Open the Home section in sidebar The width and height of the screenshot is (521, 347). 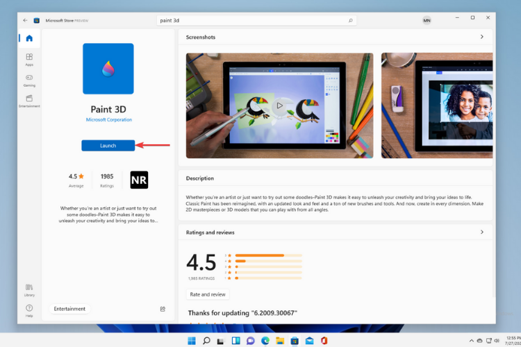29,38
